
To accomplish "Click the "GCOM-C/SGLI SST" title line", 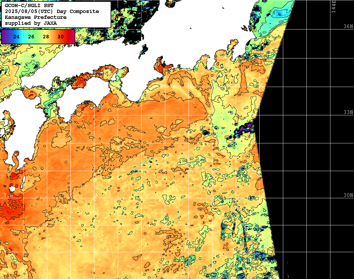I will [29, 5].
